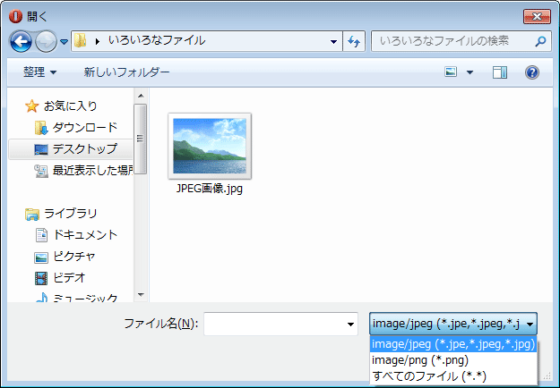
Task: Choose image/png (*.png) from the filter list
Action: tap(419, 359)
